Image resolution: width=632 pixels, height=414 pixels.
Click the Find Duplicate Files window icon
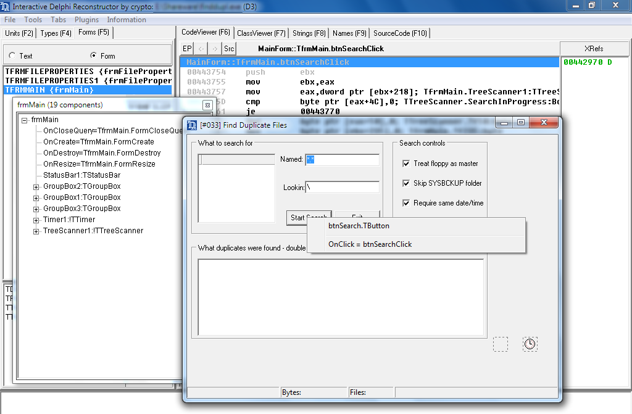[192, 125]
